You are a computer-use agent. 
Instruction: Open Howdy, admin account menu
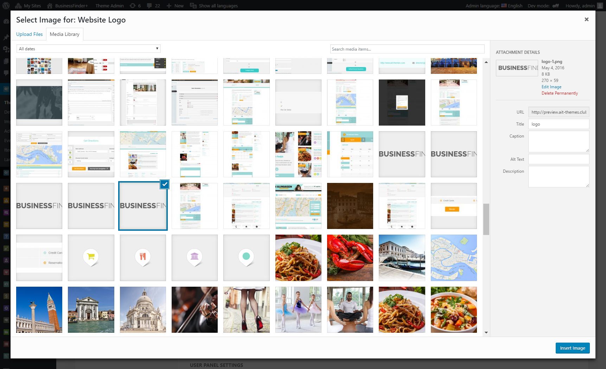(583, 6)
